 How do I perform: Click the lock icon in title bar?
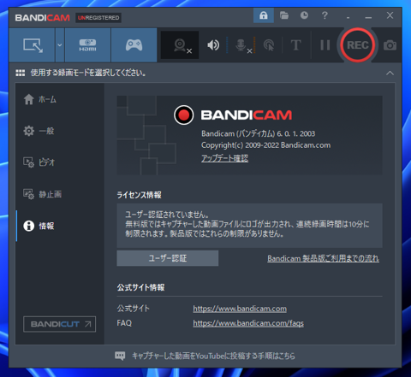pyautogui.click(x=264, y=15)
